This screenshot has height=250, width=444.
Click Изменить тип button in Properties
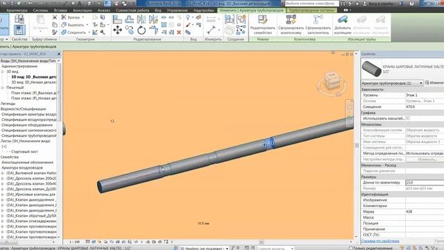(x=434, y=83)
